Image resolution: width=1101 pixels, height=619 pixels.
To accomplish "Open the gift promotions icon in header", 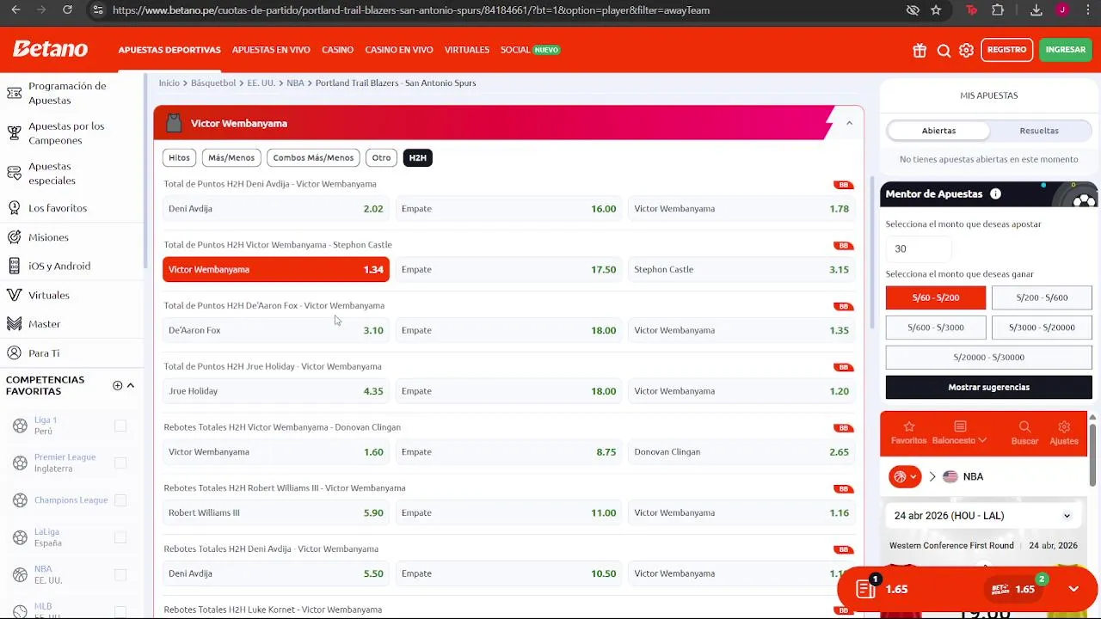I will [920, 50].
